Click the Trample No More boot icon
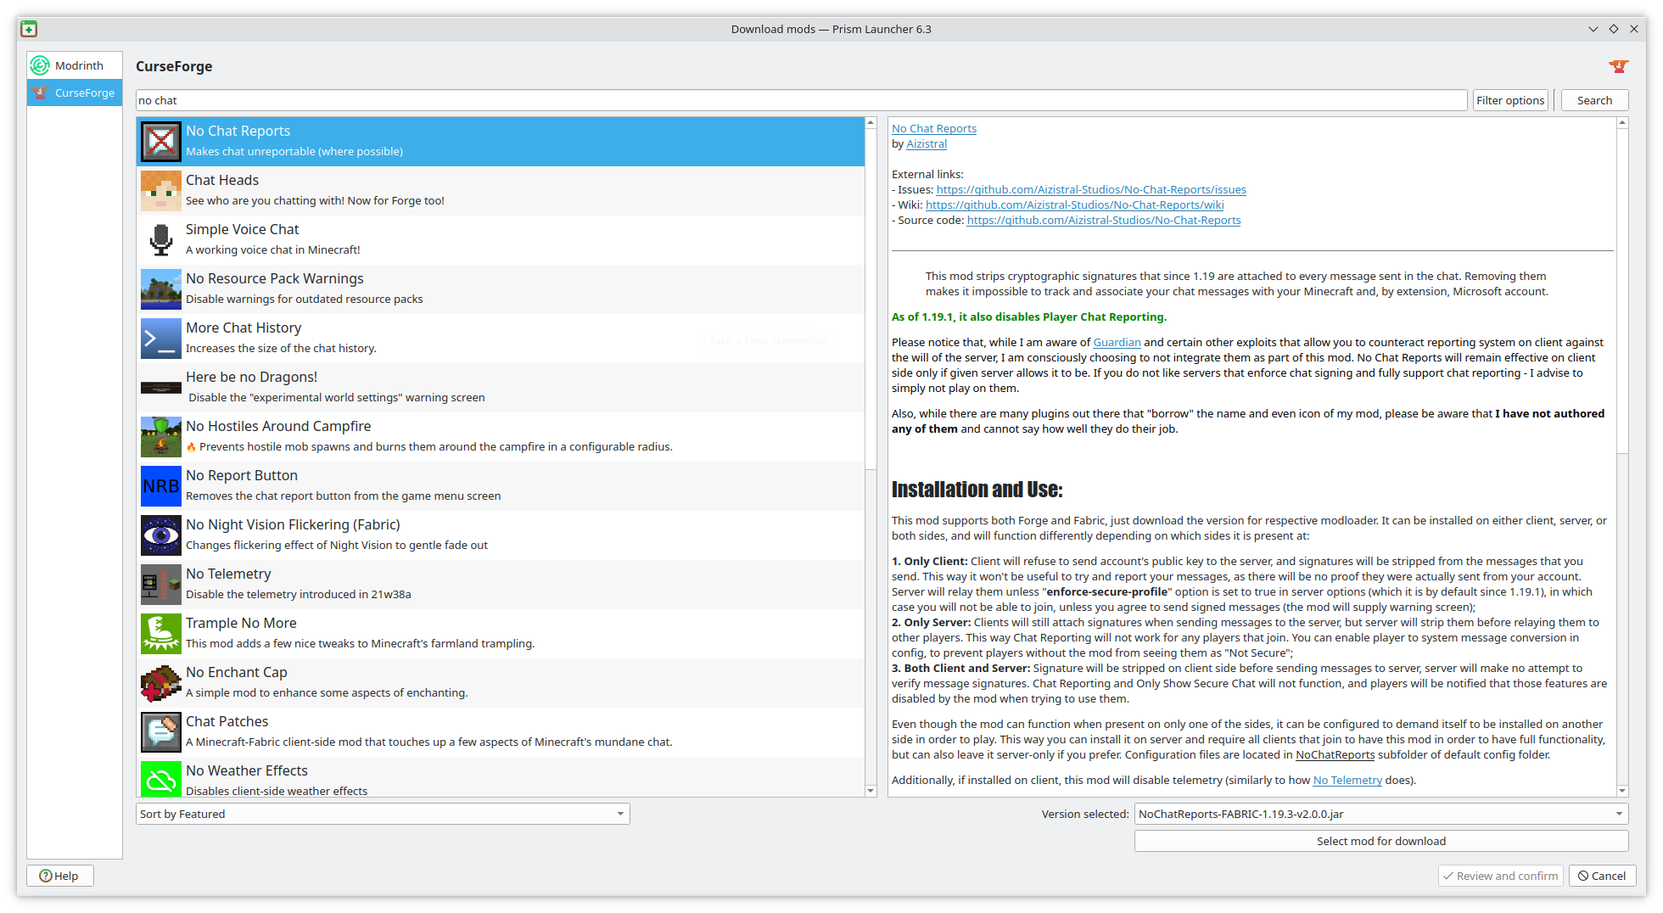This screenshot has height=913, width=1663. (160, 633)
